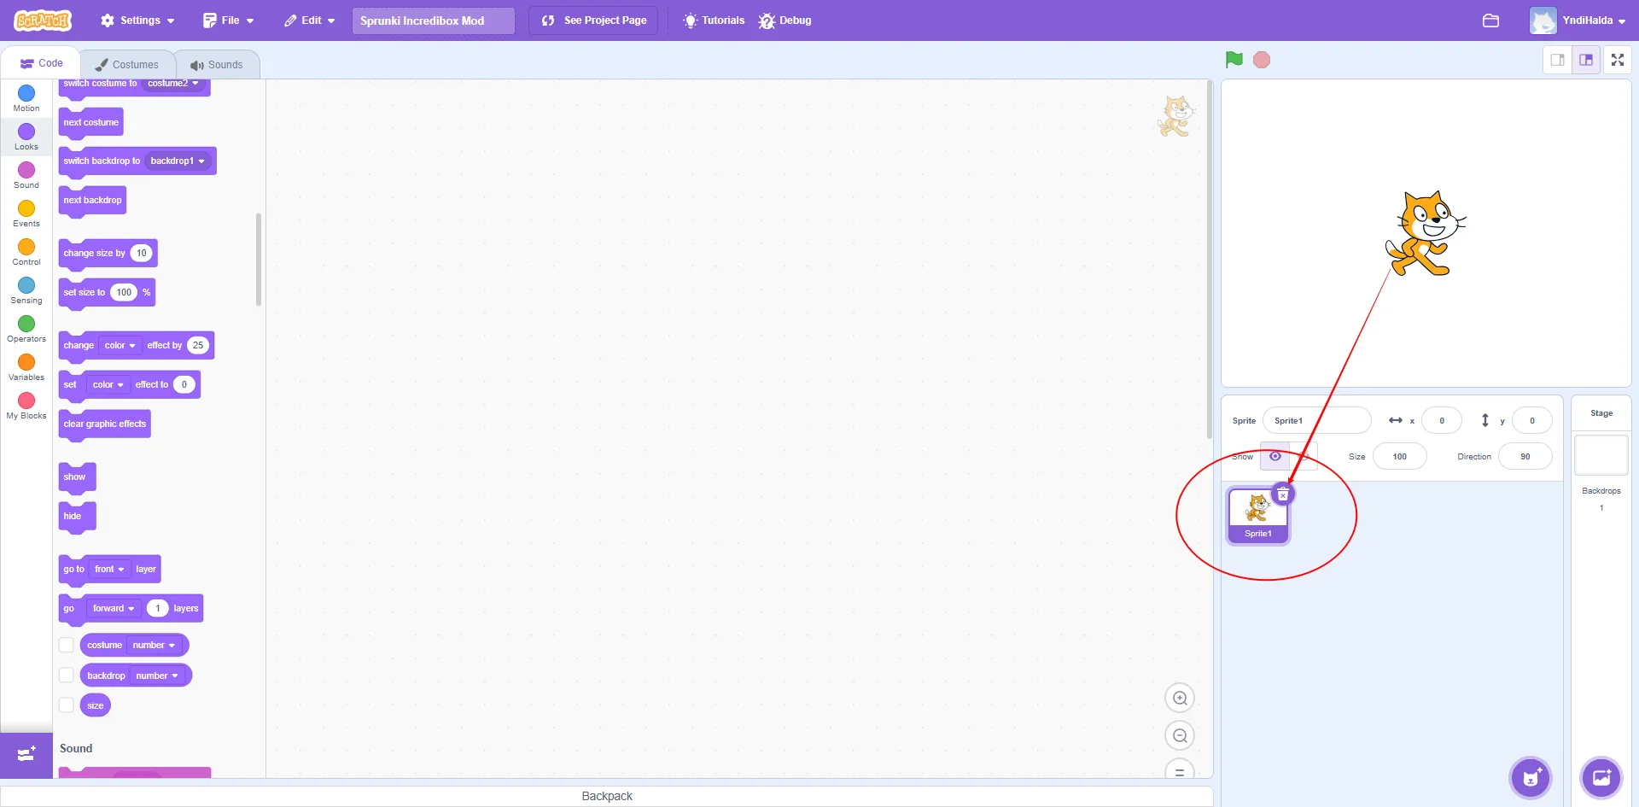Image resolution: width=1639 pixels, height=807 pixels.
Task: Open the Choose a Backdrop button
Action: [1601, 778]
